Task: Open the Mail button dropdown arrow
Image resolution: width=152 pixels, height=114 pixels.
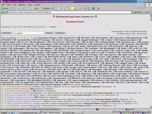Action: point(61,9)
